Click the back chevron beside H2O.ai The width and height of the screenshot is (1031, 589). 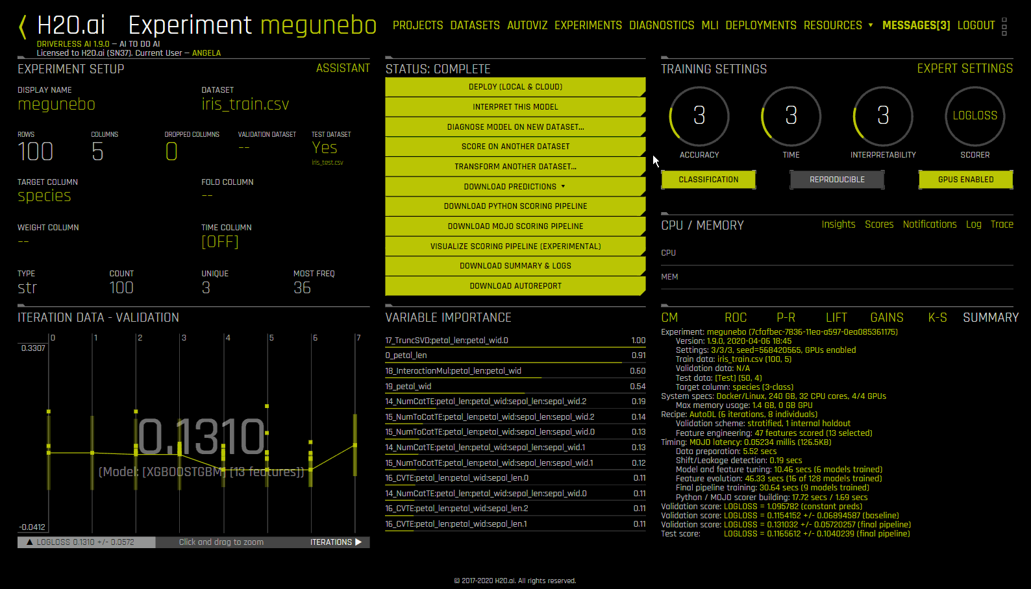(23, 27)
